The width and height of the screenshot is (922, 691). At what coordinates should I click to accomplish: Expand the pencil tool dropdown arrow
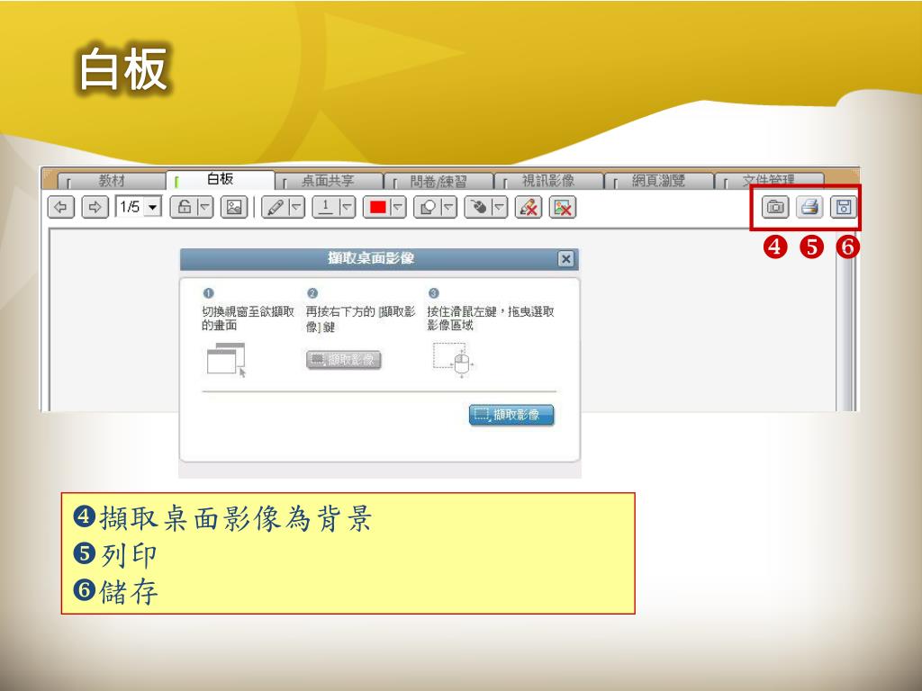[x=297, y=208]
